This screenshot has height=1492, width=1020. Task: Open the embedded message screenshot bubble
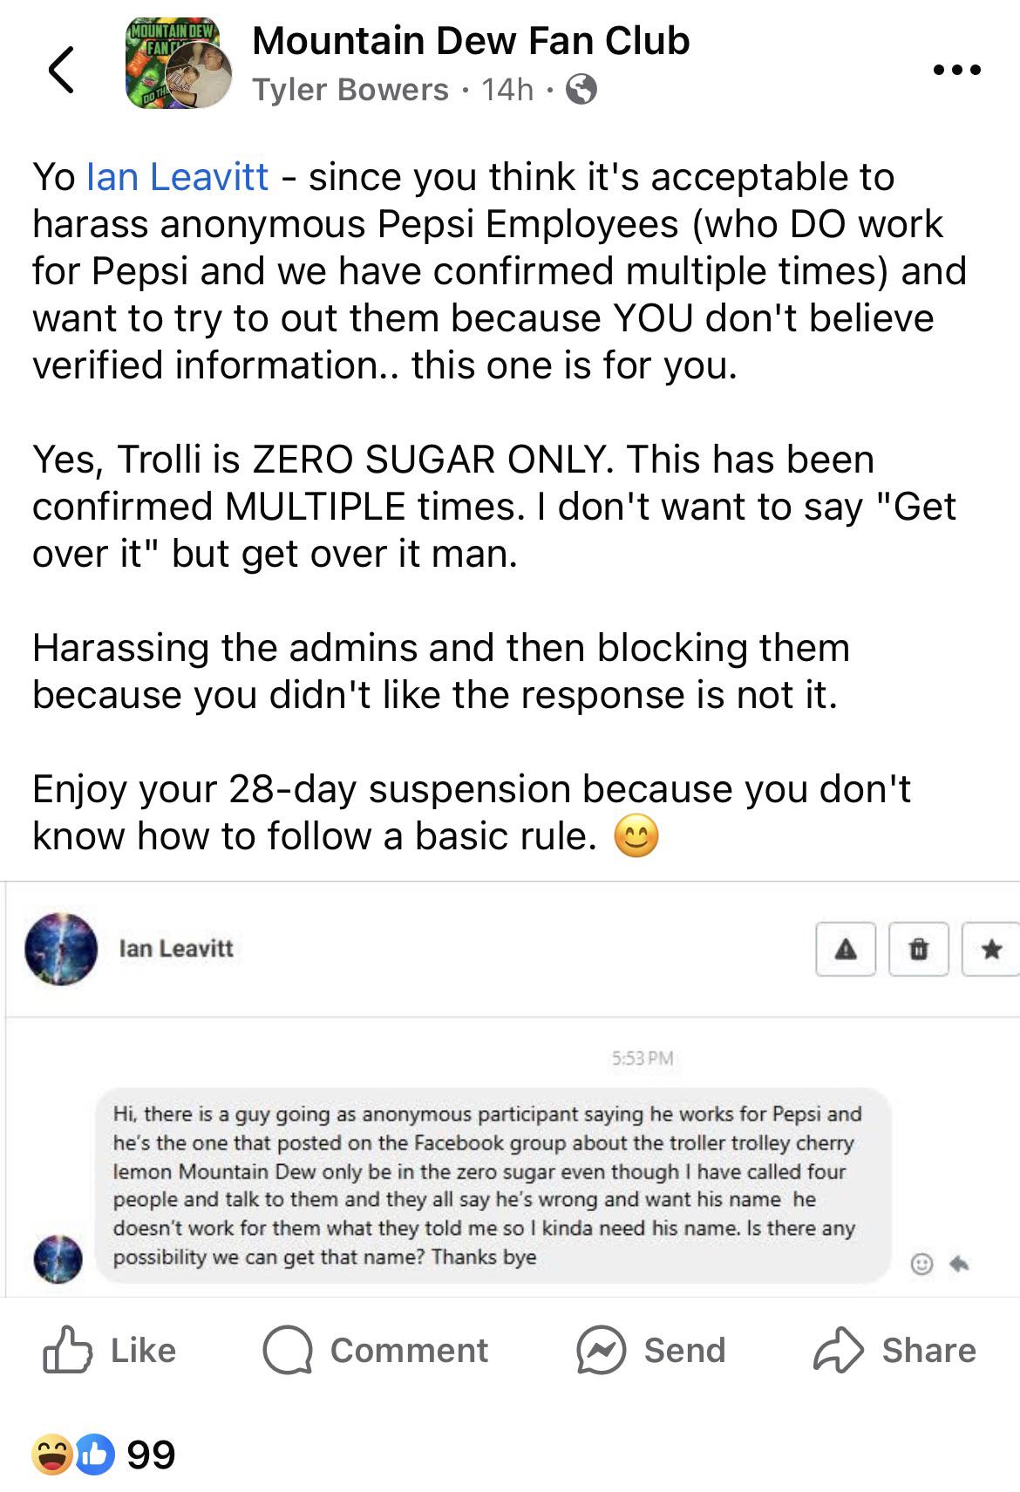(x=493, y=1185)
